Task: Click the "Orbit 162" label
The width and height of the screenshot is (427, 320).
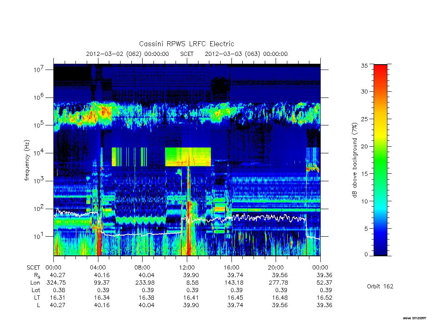Action: (380, 286)
